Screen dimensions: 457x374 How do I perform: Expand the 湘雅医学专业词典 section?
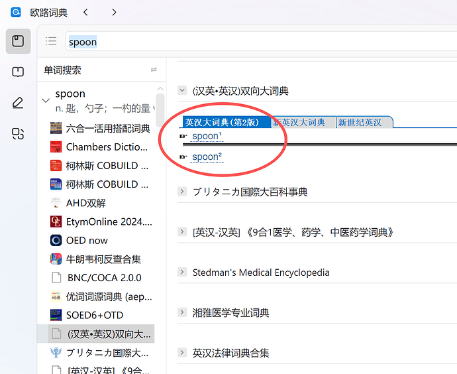click(x=182, y=312)
